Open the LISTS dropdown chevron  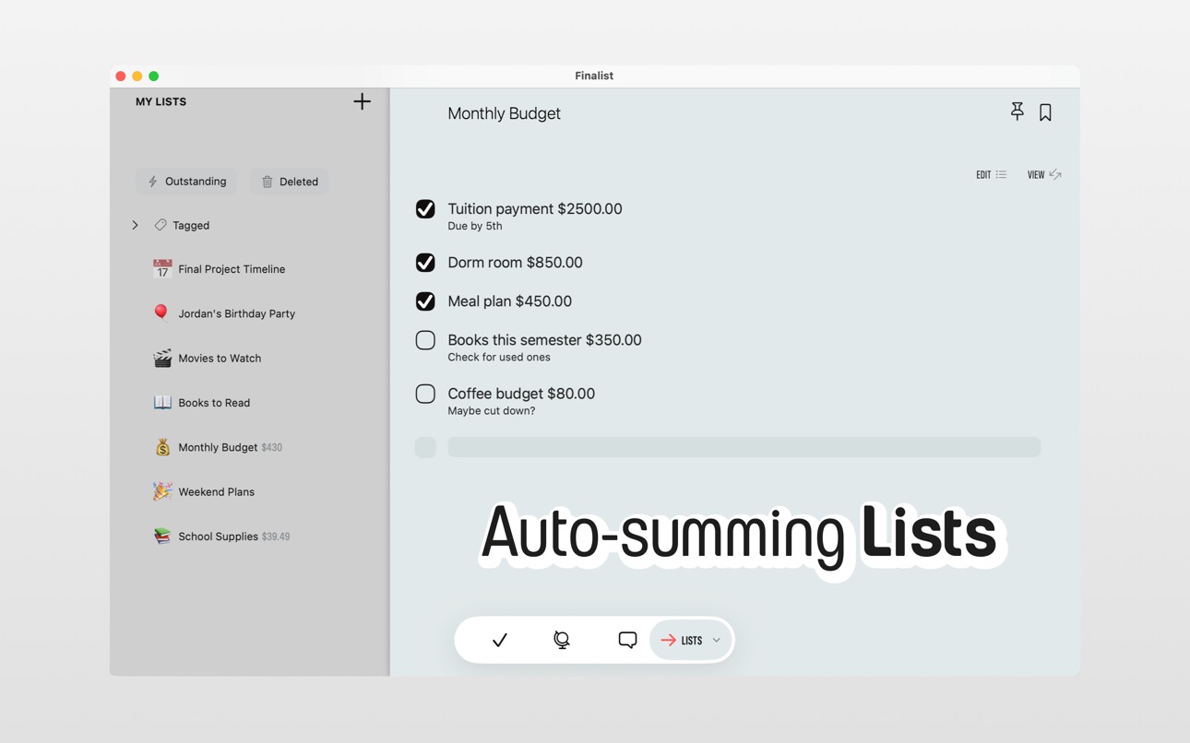coord(716,640)
